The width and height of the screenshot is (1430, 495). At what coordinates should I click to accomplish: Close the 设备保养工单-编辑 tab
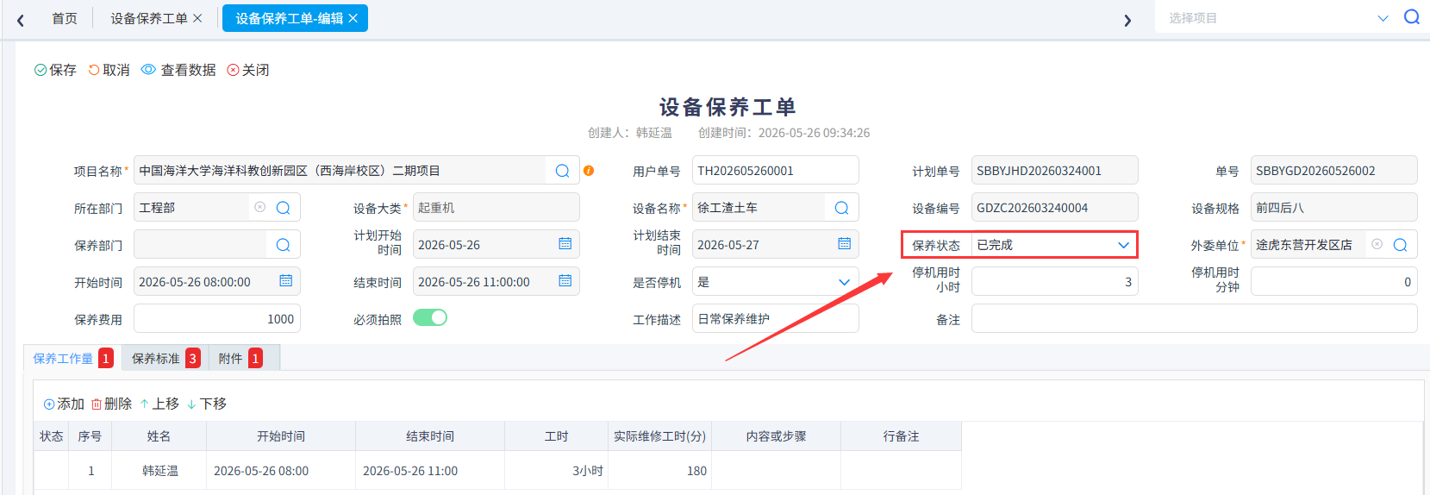[353, 18]
